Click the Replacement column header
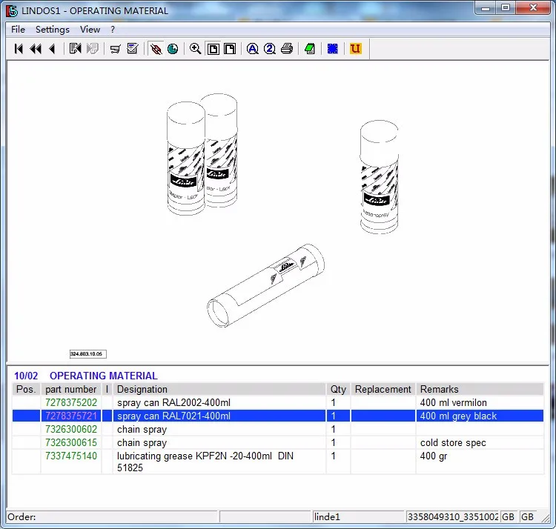Screen dimensions: 556x529 (x=383, y=389)
